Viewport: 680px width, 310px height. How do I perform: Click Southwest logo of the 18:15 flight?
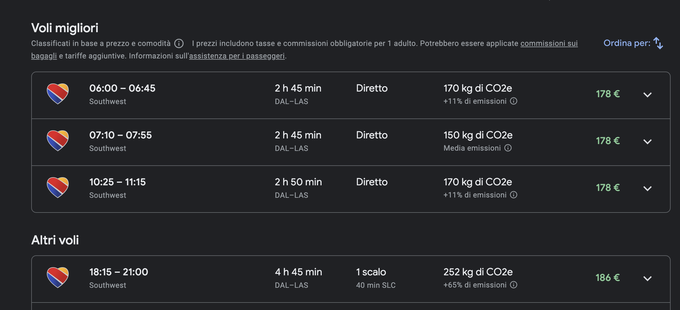58,277
